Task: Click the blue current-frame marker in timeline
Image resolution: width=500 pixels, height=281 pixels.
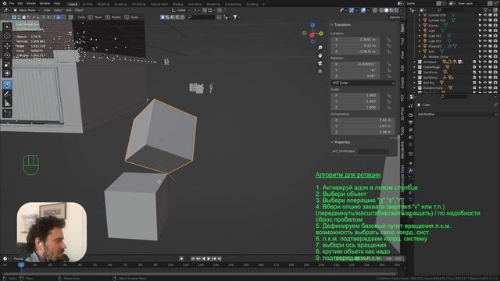Action: click(x=21, y=265)
